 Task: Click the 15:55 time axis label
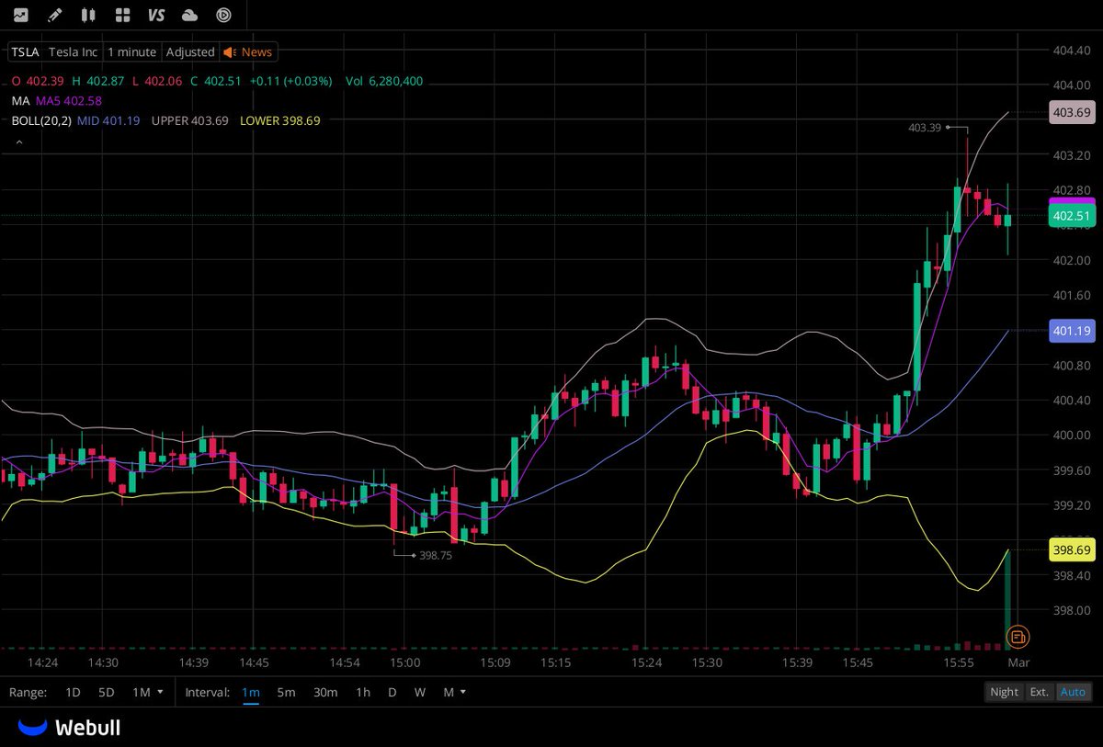tap(959, 662)
